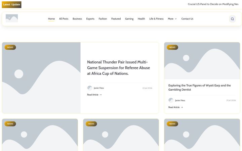Viewport: 242px width, 151px height.
Task: Open the search icon in header
Action: coord(232,19)
